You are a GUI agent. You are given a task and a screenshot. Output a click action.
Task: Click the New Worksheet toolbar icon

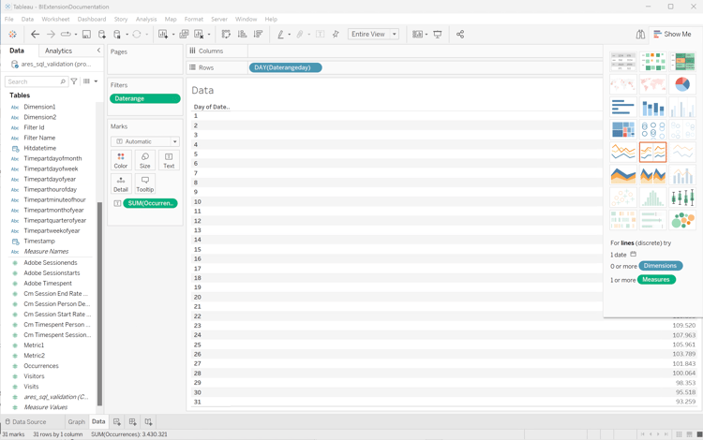coord(163,35)
